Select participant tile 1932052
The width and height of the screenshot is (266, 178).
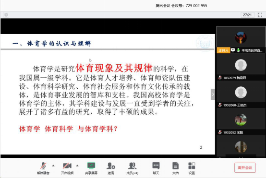[x=241, y=122]
